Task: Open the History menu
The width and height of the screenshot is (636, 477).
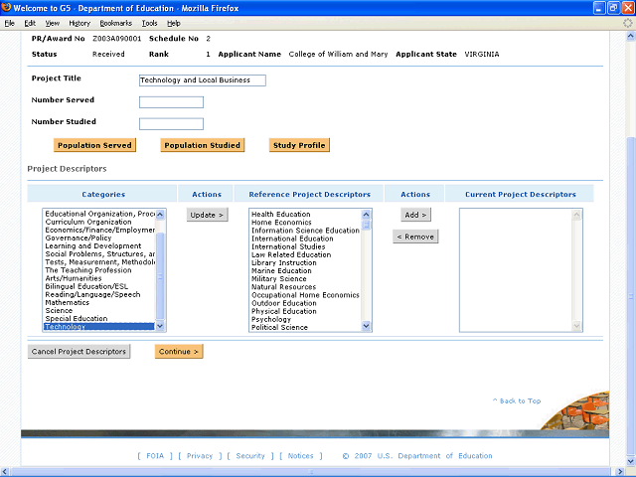Action: tap(79, 22)
